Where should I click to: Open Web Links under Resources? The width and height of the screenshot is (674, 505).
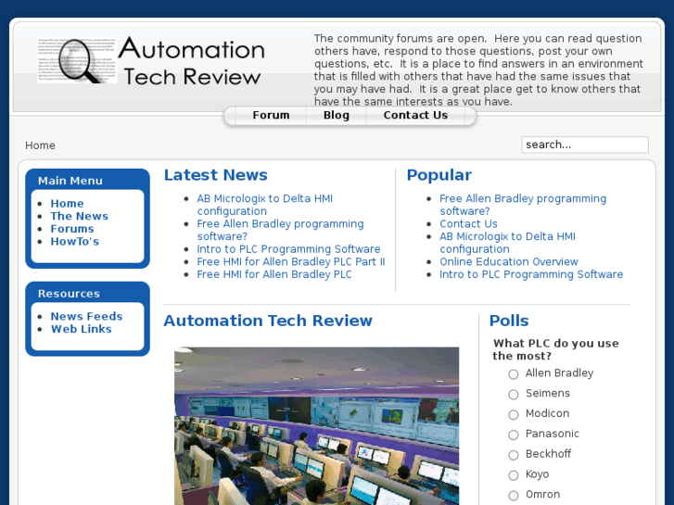[81, 329]
